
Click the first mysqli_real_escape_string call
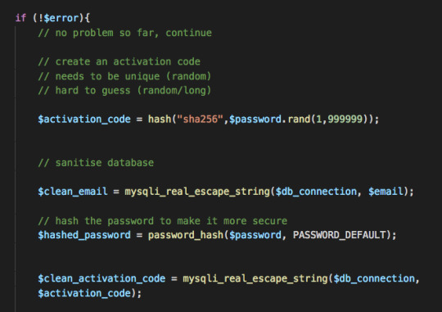(x=197, y=192)
